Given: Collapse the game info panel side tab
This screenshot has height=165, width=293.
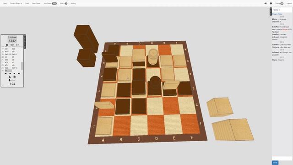Looking at the screenshot, I should (25, 42).
